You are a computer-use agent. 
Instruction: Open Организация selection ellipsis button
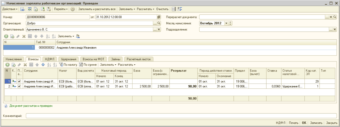155,23
